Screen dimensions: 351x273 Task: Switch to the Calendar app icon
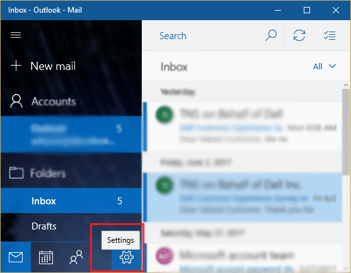pyautogui.click(x=46, y=257)
